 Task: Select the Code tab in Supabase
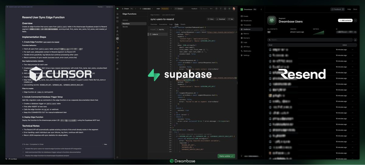coord(176,24)
